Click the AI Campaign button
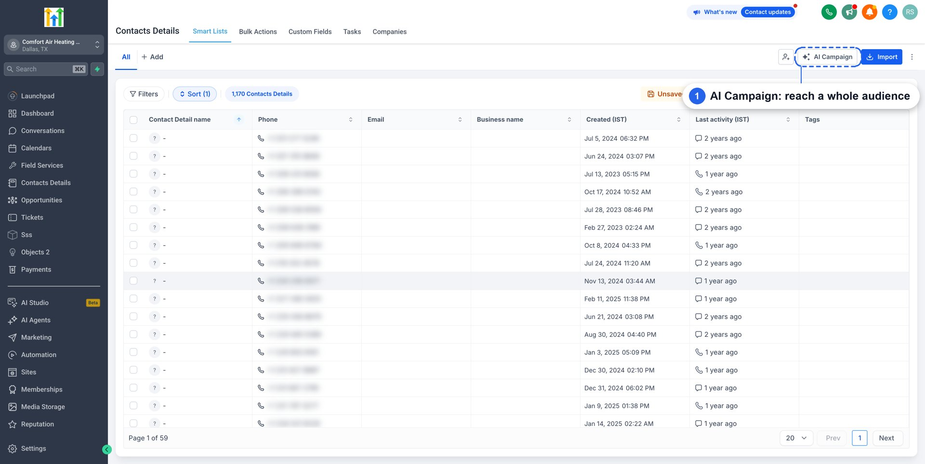 (x=828, y=57)
